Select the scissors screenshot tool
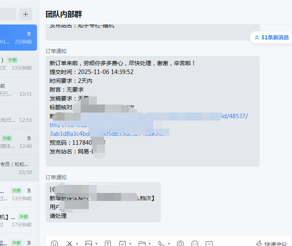The image size is (292, 246). pos(69,244)
